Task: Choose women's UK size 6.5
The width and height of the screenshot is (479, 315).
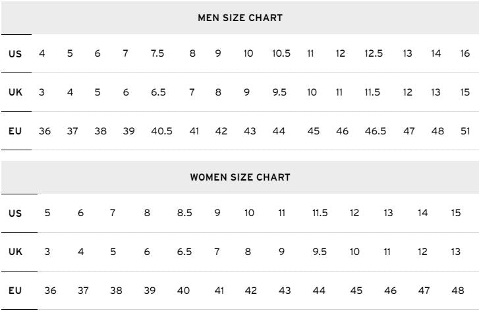Action: pos(184,252)
